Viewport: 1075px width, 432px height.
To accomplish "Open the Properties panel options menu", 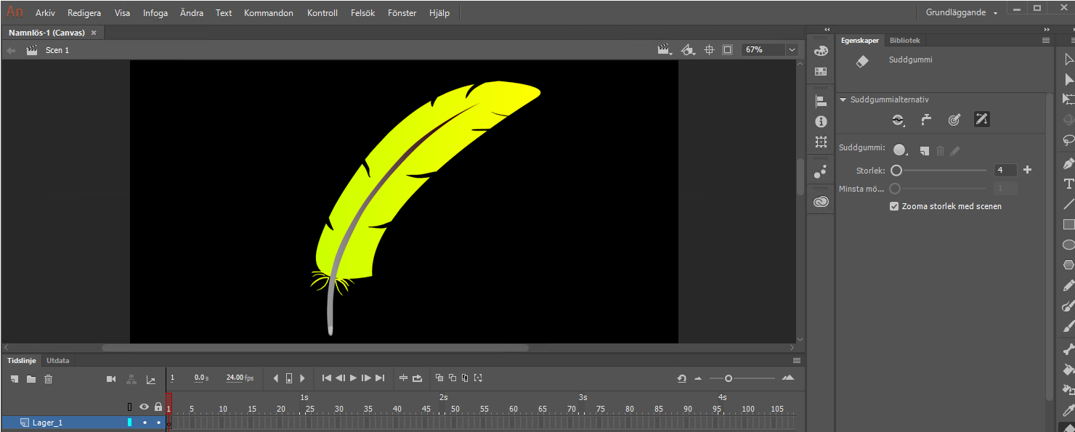I will pyautogui.click(x=1046, y=41).
